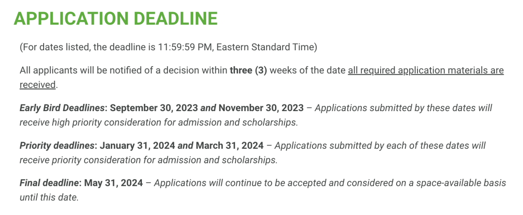The height and width of the screenshot is (215, 523).
Task: Click the 'Early Bird Deadlines' label
Action: click(62, 108)
